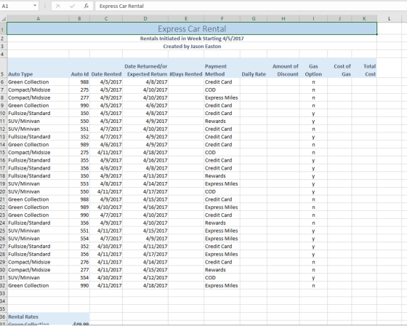407x326 pixels.
Task: Click the Express Car Rental title cell
Action: tap(192, 28)
